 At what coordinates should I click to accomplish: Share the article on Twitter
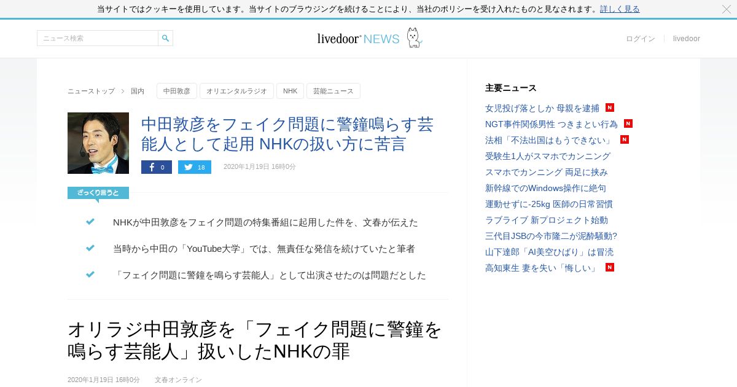click(195, 167)
